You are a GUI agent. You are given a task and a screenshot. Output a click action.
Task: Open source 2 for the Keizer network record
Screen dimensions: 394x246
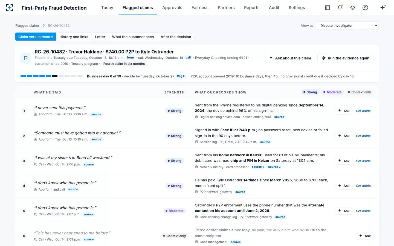[x=274, y=167]
